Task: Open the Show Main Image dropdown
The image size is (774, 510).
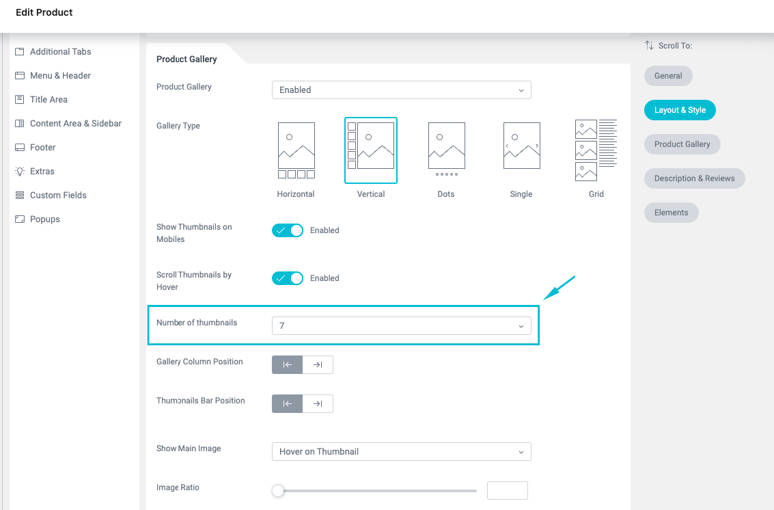Action: [401, 452]
